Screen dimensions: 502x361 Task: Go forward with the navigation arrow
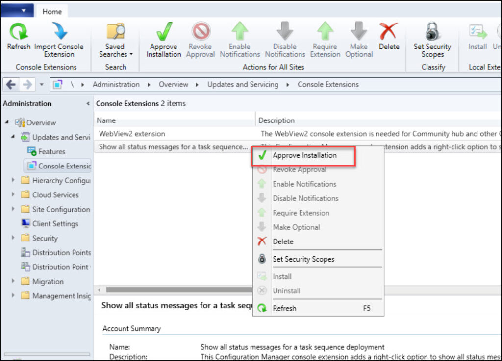(x=27, y=85)
